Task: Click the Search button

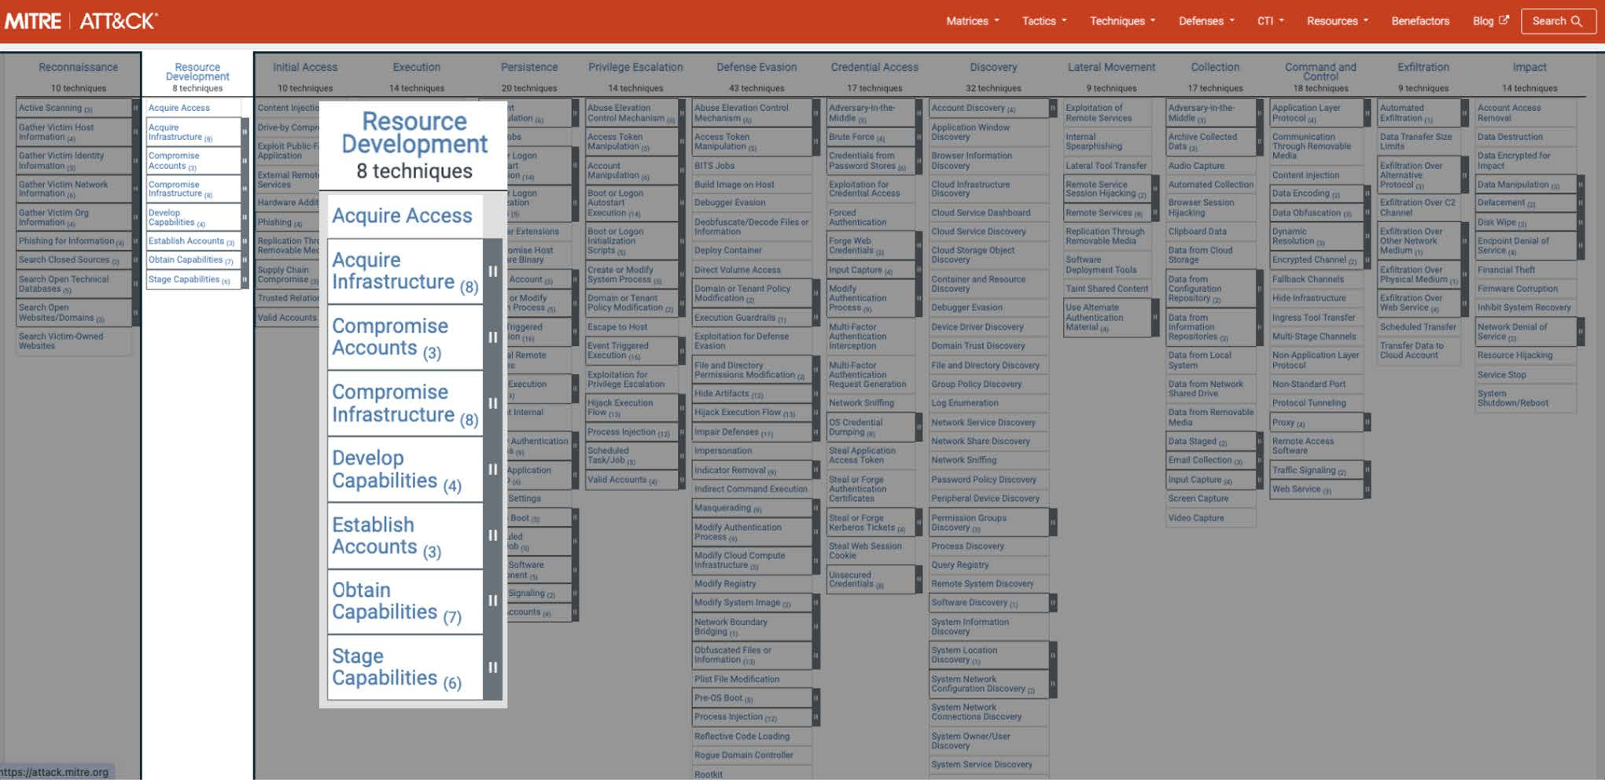Action: point(1558,21)
